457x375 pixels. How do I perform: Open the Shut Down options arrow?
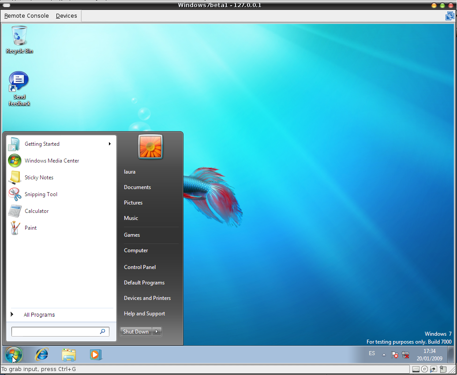tap(157, 332)
